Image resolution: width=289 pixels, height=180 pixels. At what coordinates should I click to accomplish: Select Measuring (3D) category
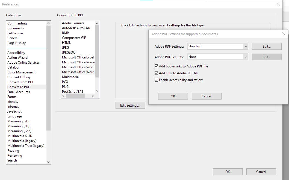pos(18,126)
